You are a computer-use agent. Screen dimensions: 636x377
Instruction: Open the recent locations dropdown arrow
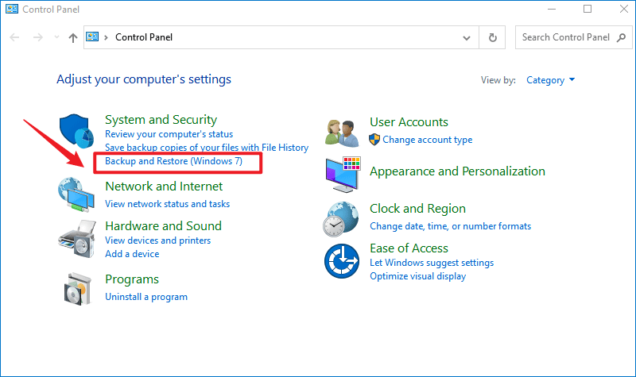point(56,37)
